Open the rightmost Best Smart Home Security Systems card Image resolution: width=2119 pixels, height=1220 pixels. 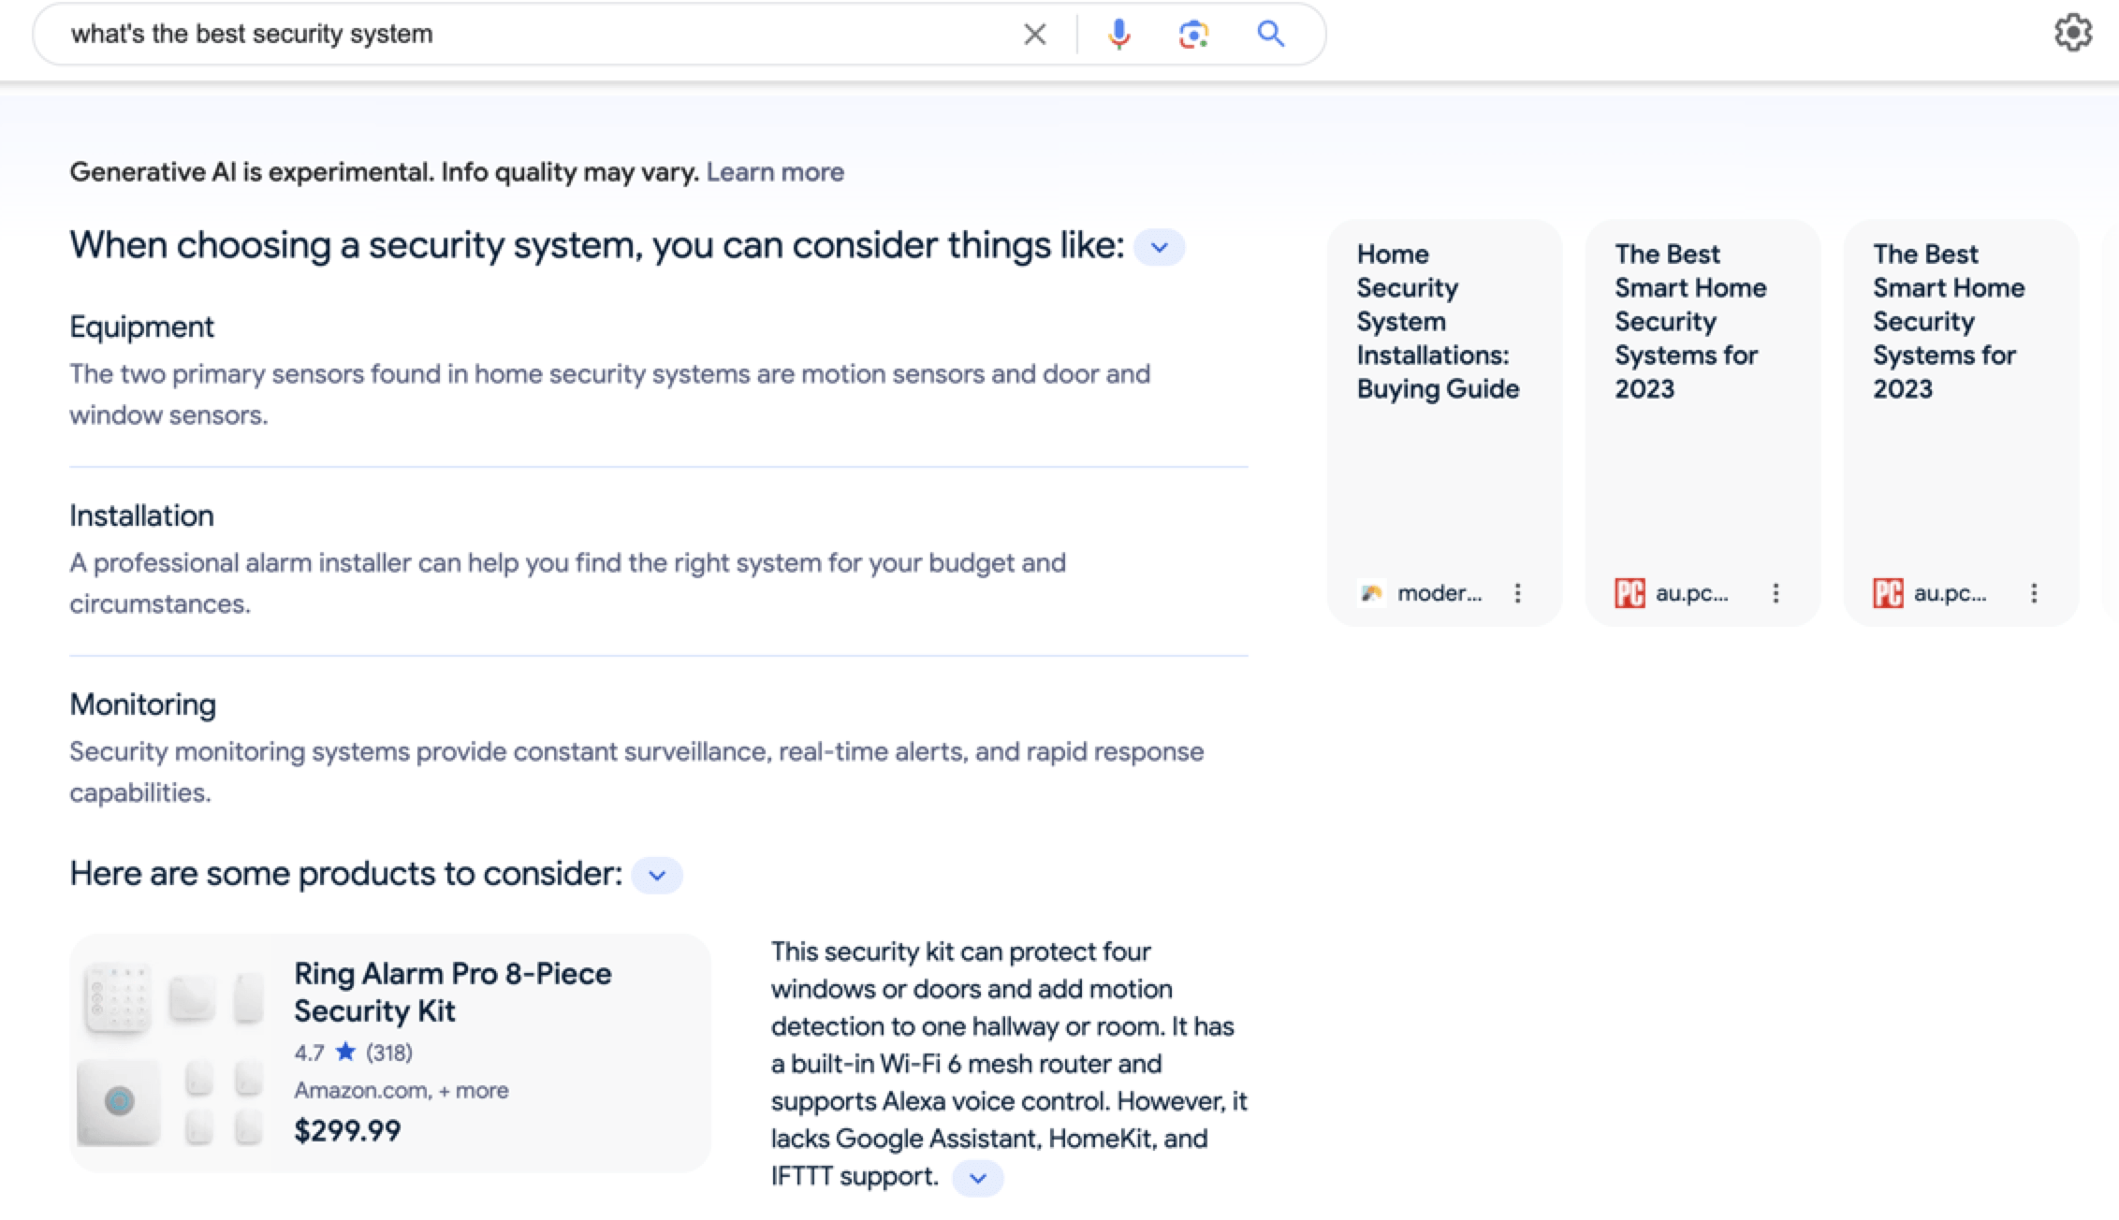[1961, 423]
